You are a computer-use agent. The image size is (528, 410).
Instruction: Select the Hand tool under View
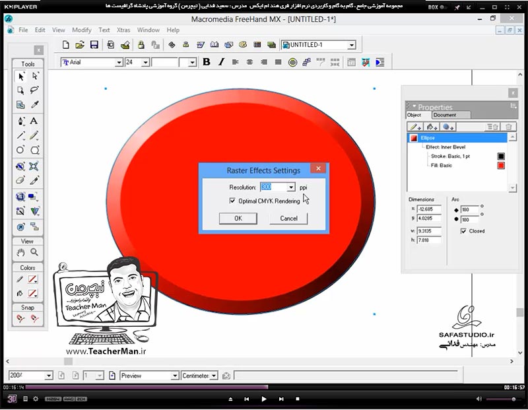21,252
